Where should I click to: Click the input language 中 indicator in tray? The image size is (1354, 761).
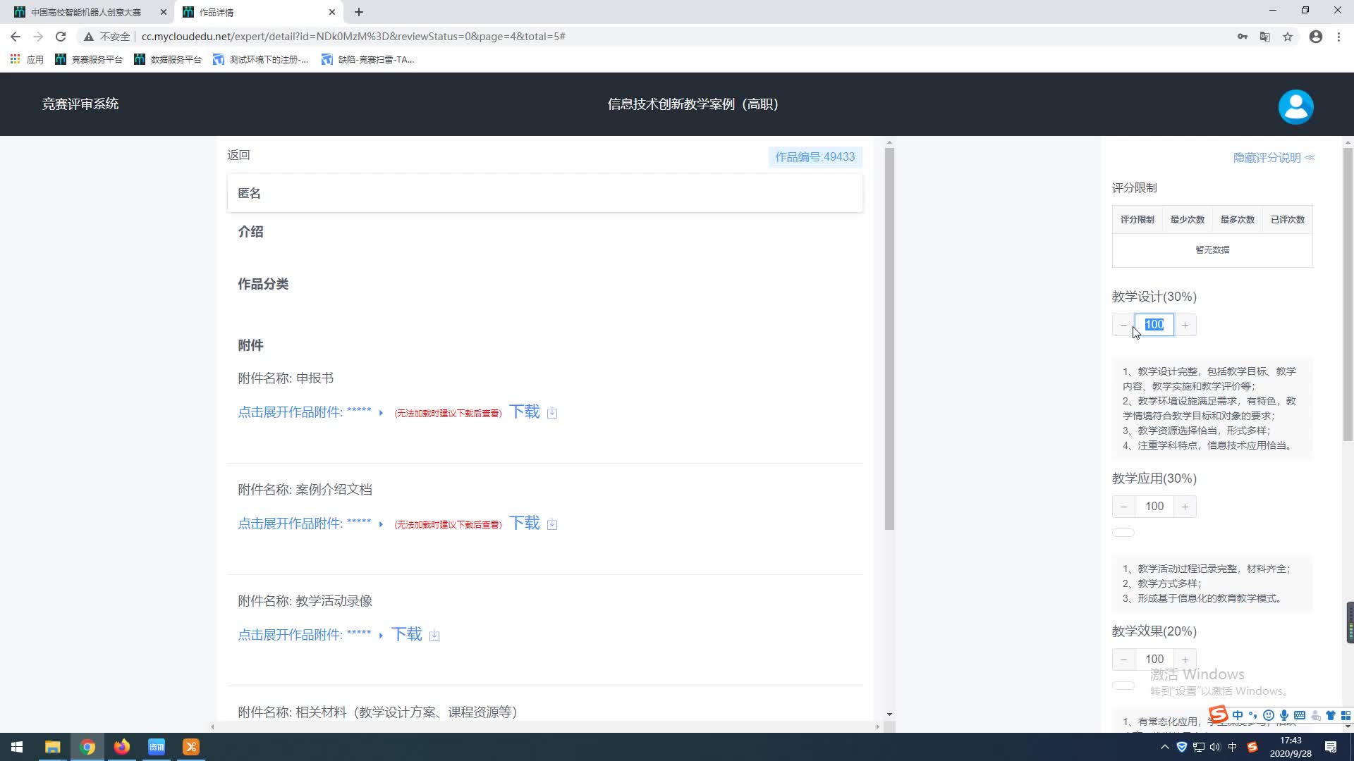tap(1233, 747)
